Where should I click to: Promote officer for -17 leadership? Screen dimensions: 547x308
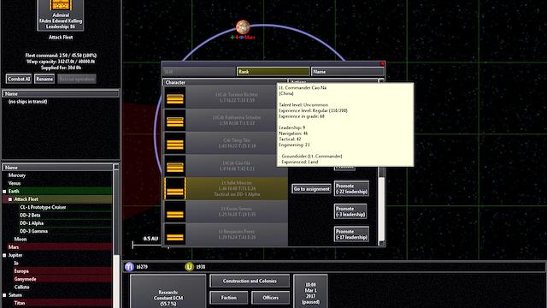coord(351,234)
